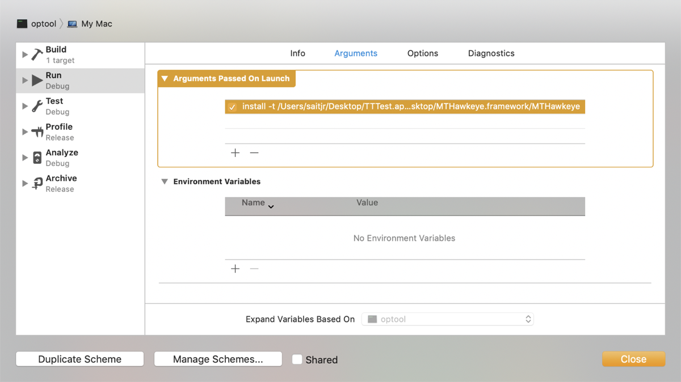Image resolution: width=681 pixels, height=382 pixels.
Task: Add a launch argument with plus
Action: coord(236,153)
